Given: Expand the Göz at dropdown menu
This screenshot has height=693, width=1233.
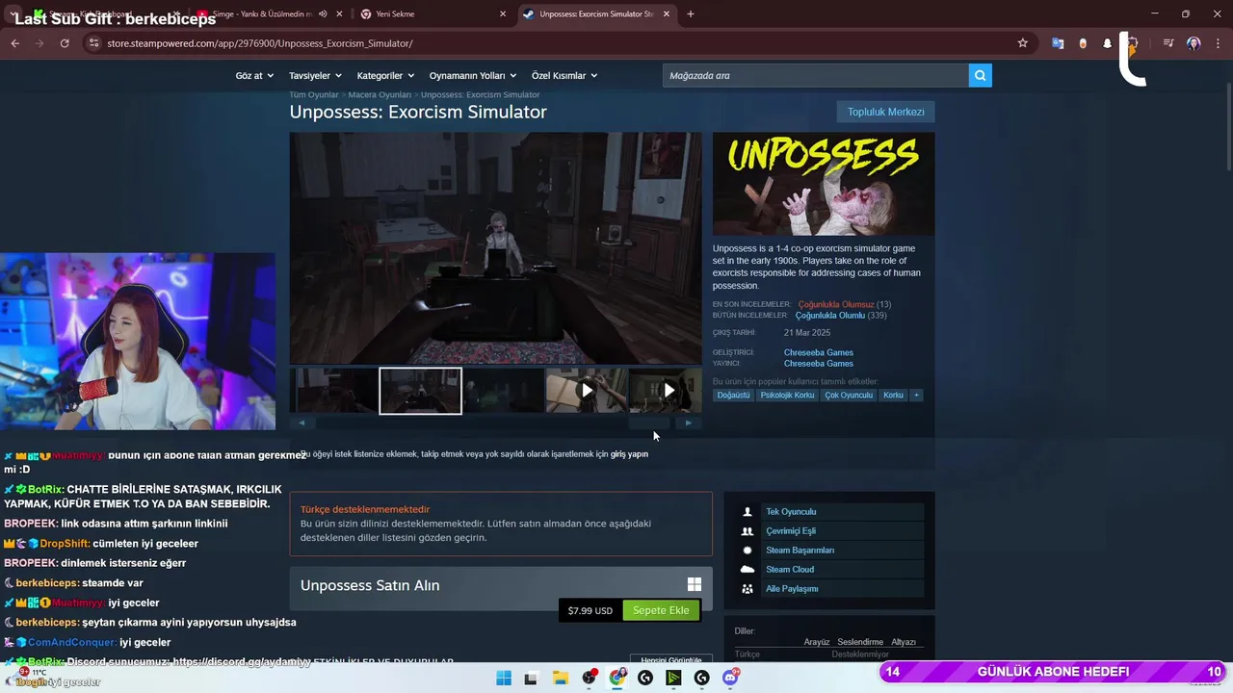Looking at the screenshot, I should pyautogui.click(x=254, y=75).
